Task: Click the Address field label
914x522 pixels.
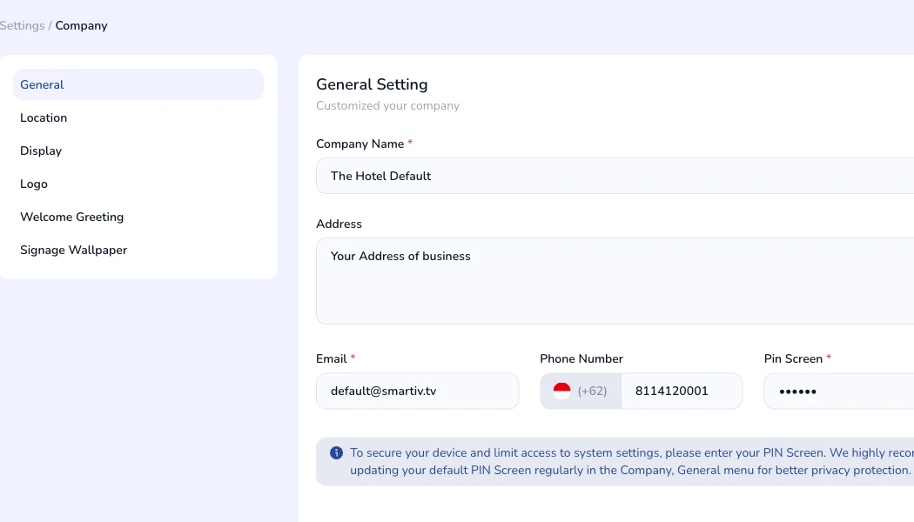Action: pos(339,224)
